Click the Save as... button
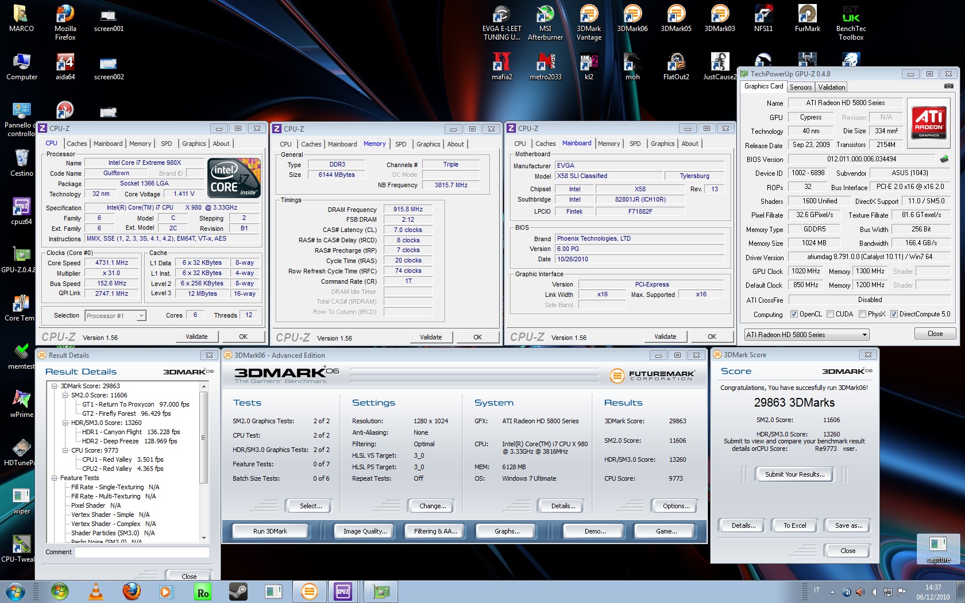This screenshot has width=965, height=603. pyautogui.click(x=848, y=525)
